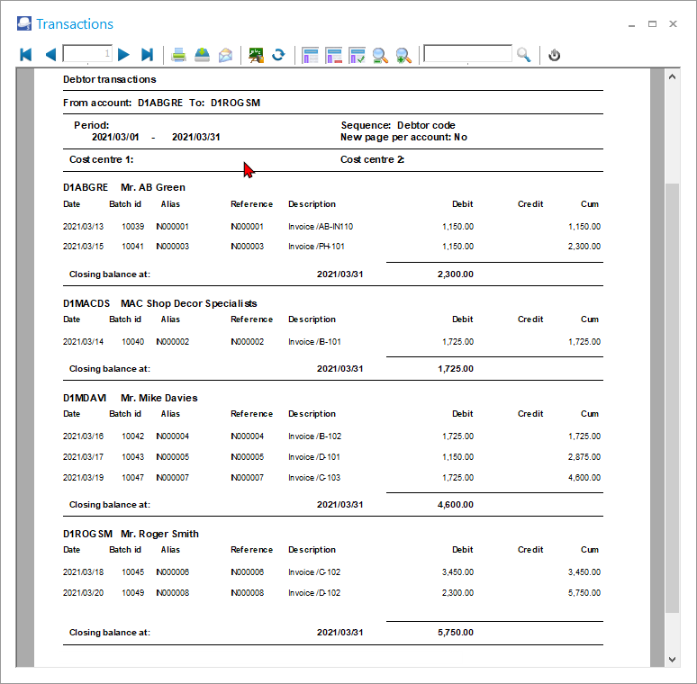Click the zoom-in magnifier with plus
The image size is (697, 684).
pos(403,55)
